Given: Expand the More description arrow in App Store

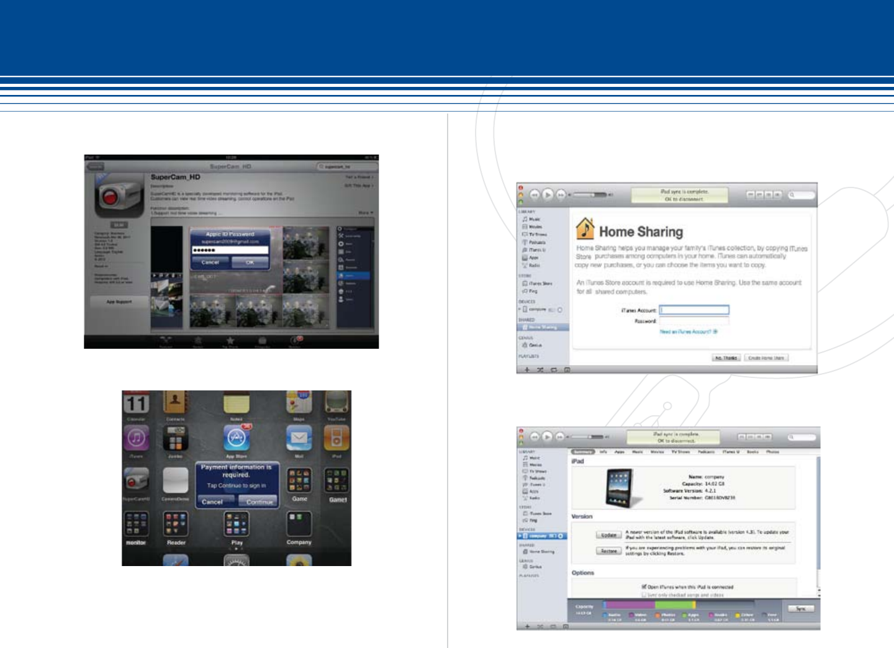Looking at the screenshot, I should 366,213.
